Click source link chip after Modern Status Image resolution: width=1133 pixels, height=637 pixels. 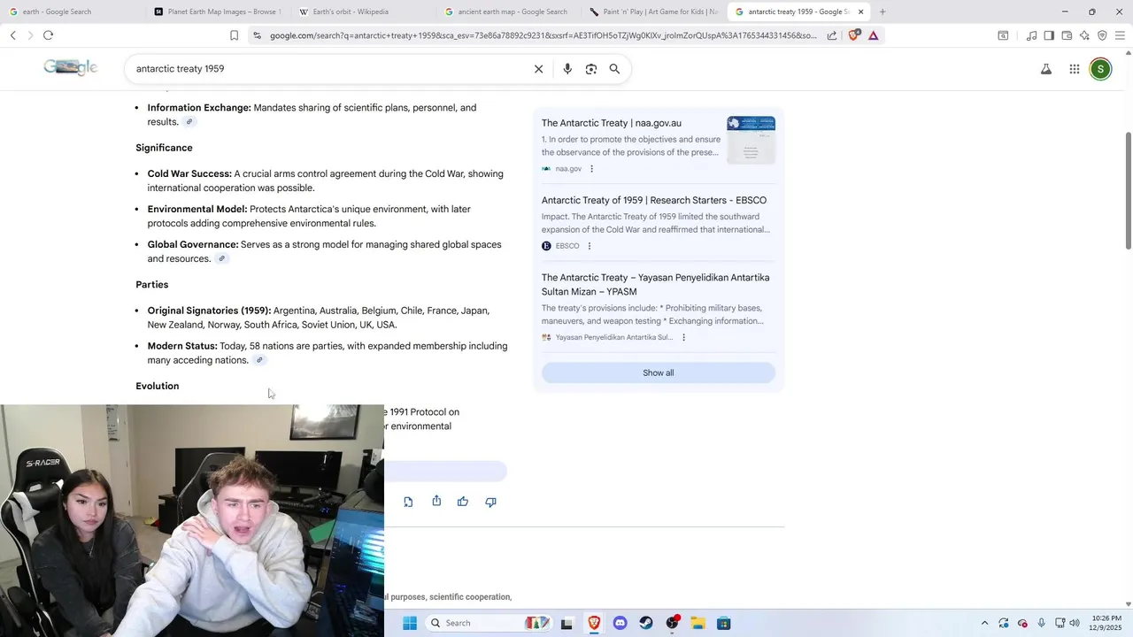point(259,360)
